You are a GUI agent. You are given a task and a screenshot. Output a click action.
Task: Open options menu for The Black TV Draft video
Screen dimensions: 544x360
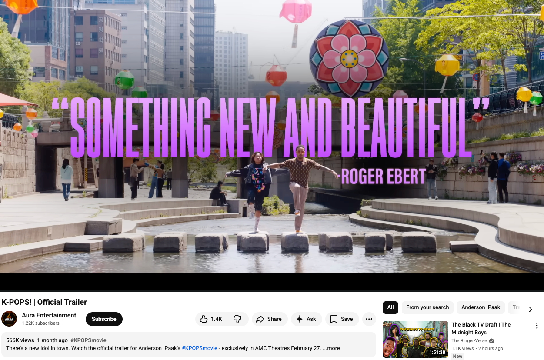tap(537, 326)
